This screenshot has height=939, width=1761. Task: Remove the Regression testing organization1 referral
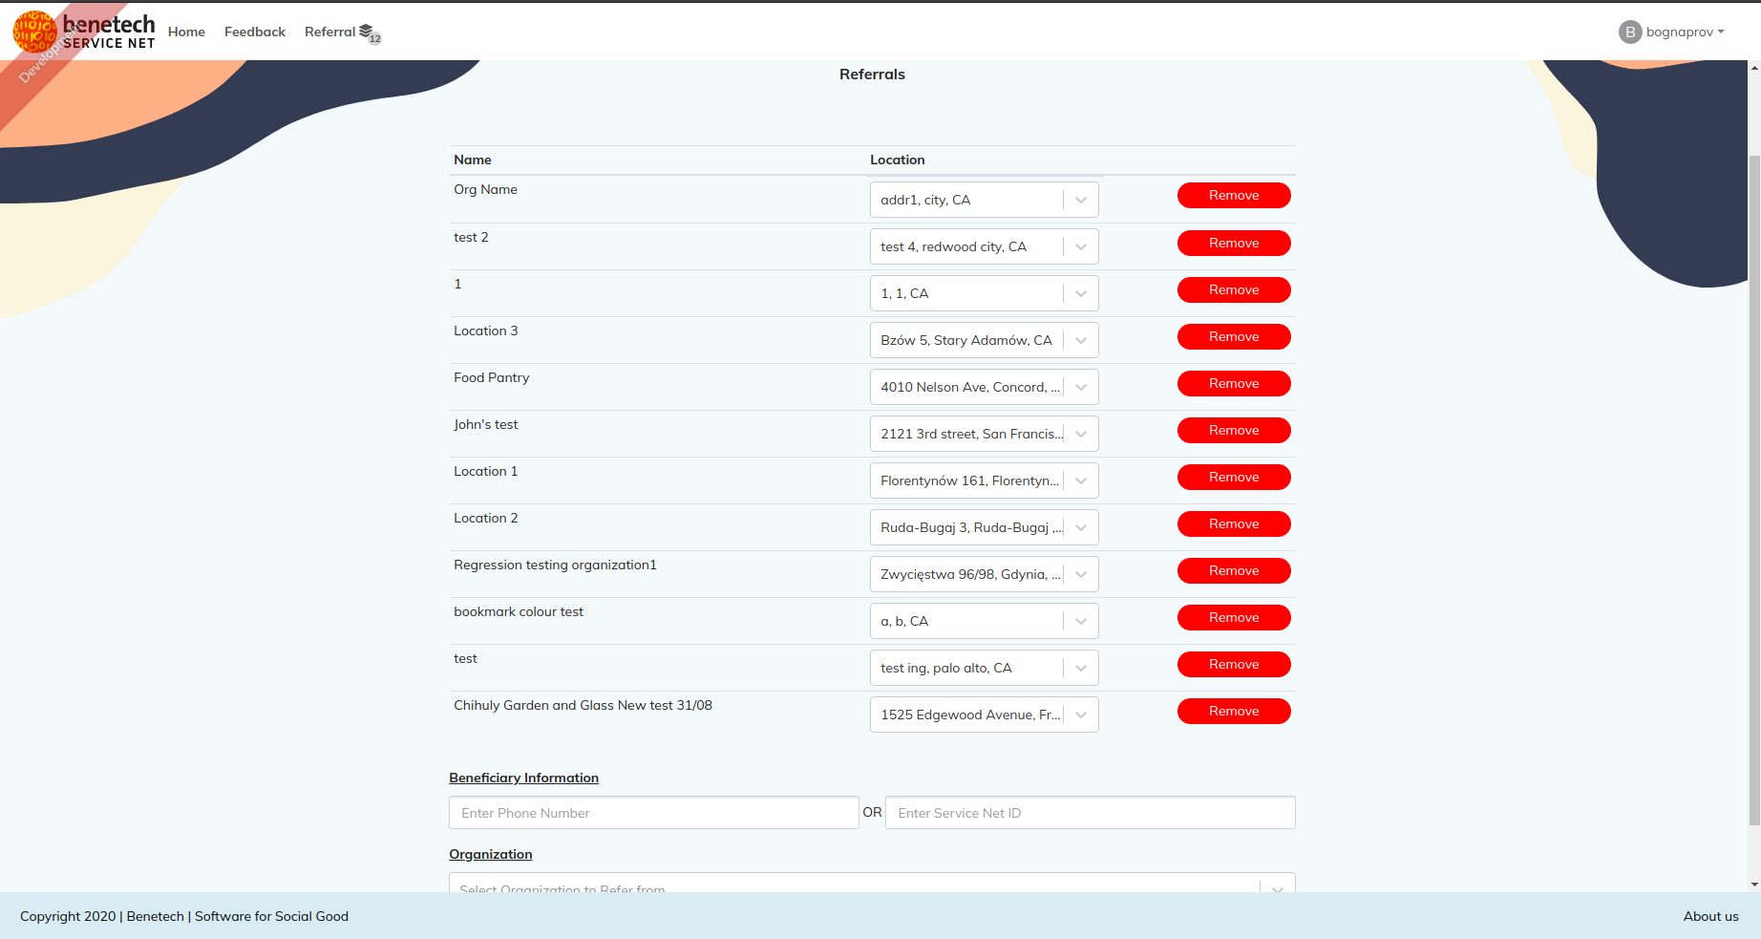[x=1234, y=570]
